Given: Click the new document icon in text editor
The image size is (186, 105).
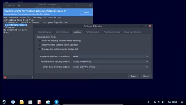Looking at the screenshot, I should (x=19, y=6).
